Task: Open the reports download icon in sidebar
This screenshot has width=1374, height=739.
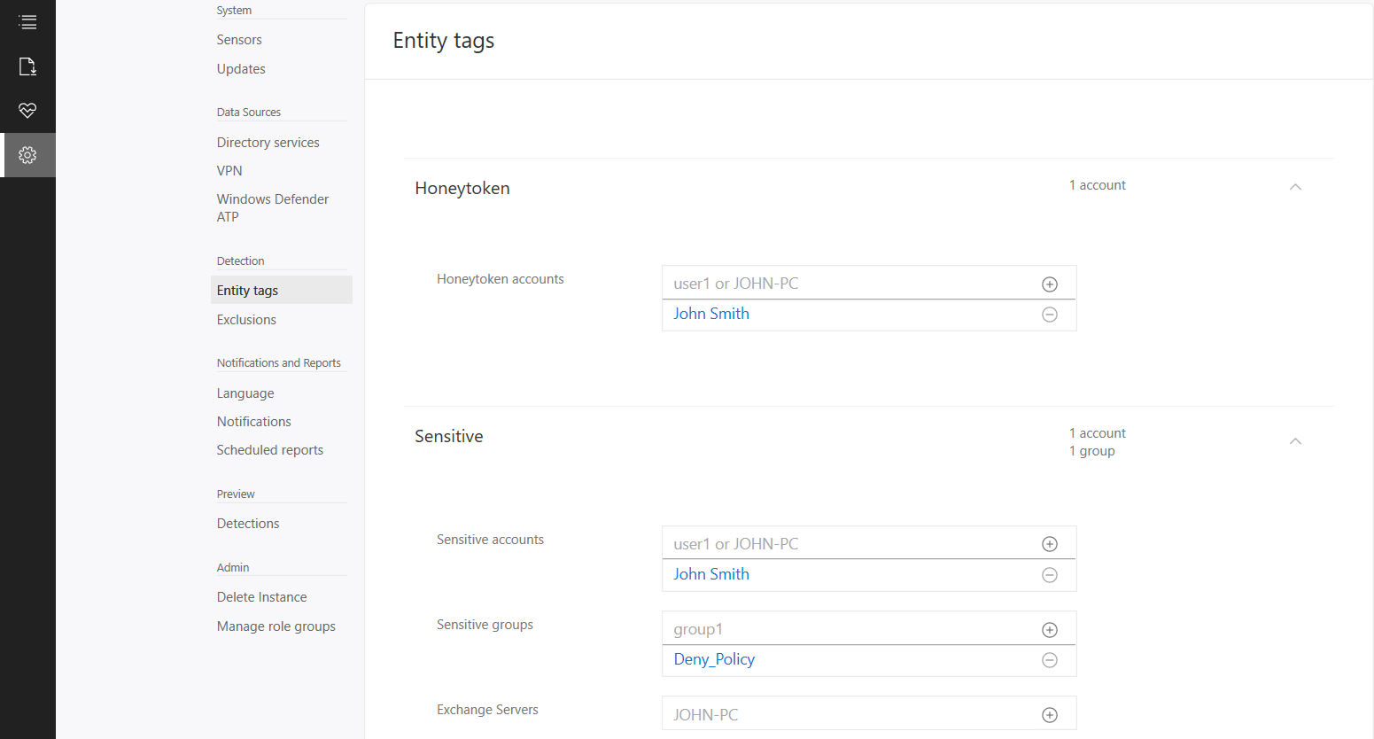Action: click(x=27, y=66)
